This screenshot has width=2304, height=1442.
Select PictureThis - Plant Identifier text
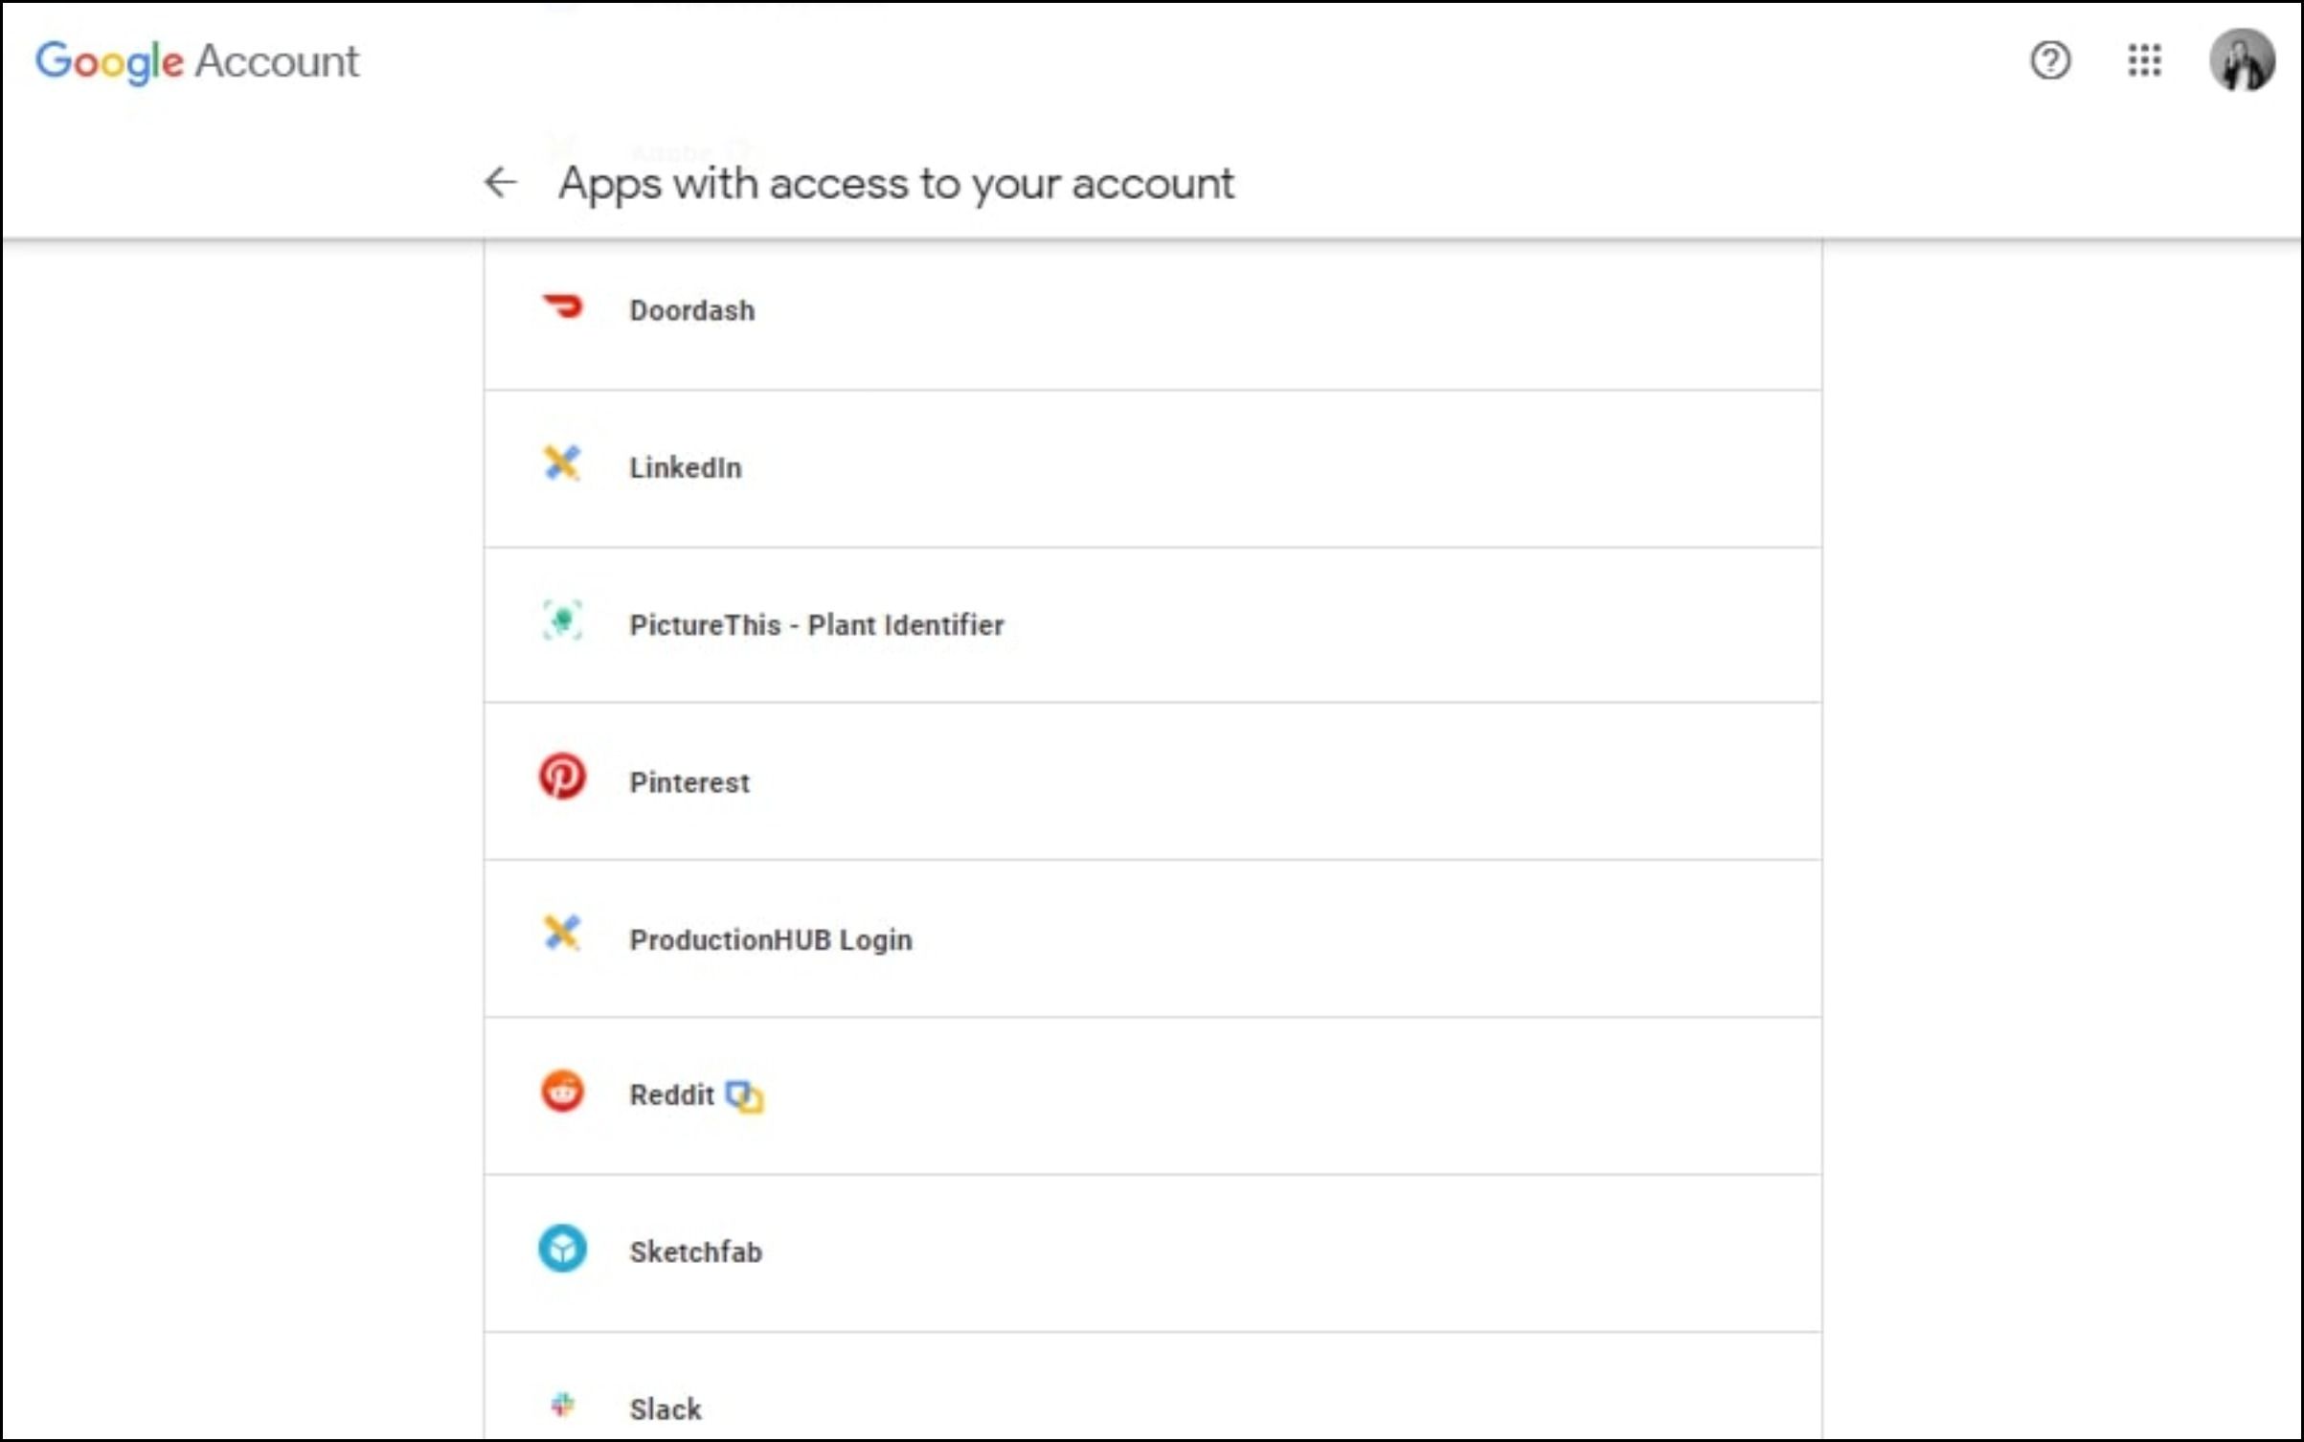click(816, 625)
